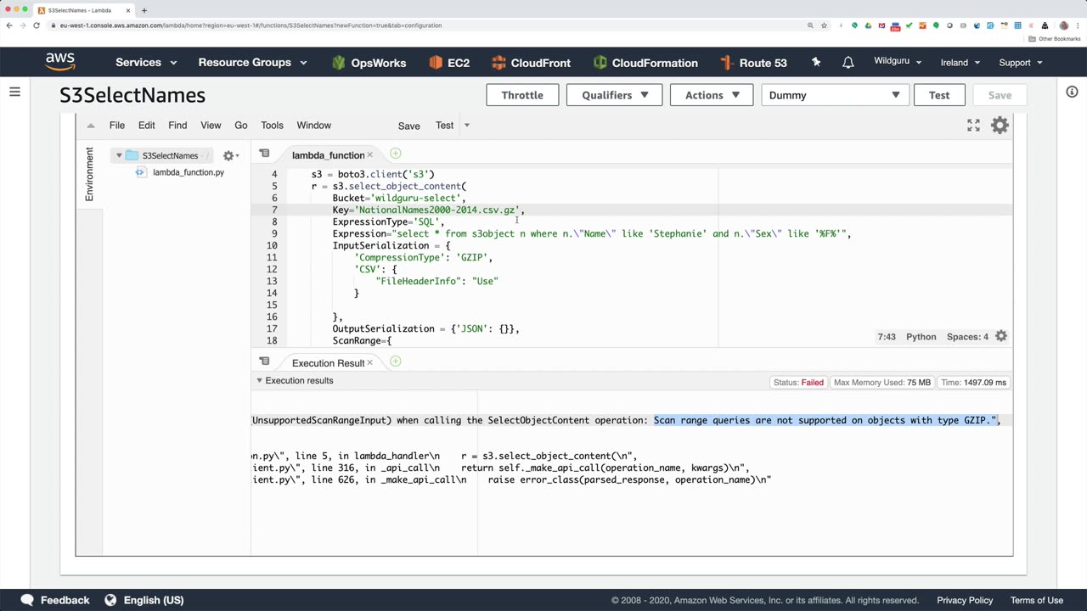Open the hamburger navigation menu
Screen dimensions: 1087x611
coord(14,92)
